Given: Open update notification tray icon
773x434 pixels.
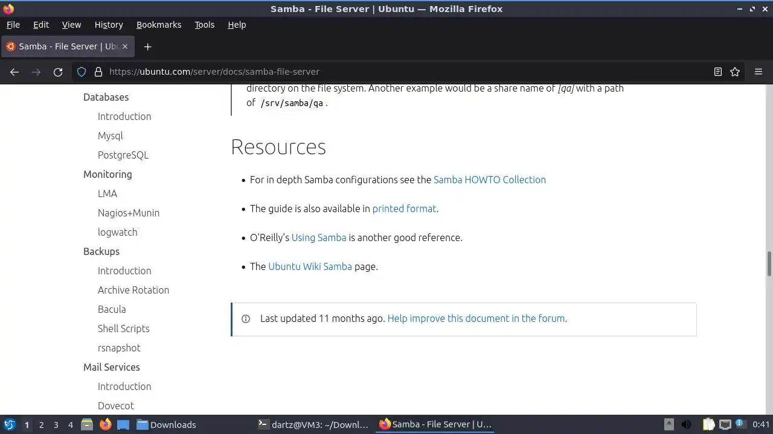Looking at the screenshot, I should [x=740, y=424].
